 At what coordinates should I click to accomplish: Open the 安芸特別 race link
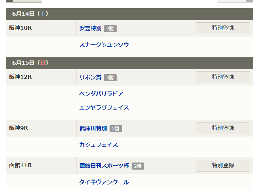point(90,28)
